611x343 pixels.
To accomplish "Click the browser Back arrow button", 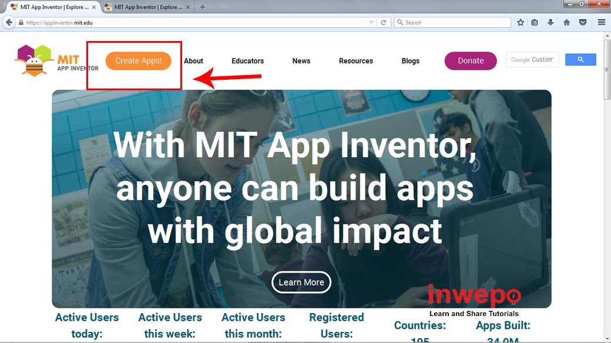I will click(x=9, y=22).
